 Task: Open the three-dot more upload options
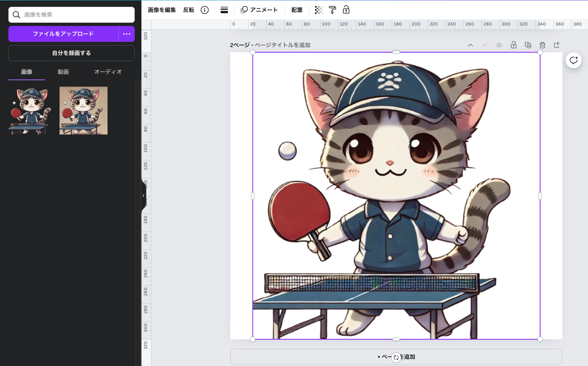pyautogui.click(x=127, y=34)
